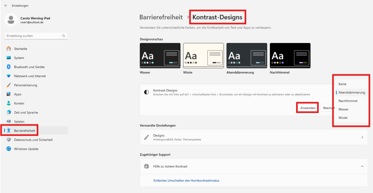The width and height of the screenshot is (373, 193).
Task: Select the Nachthimmel preview thumbnail
Action: click(290, 56)
